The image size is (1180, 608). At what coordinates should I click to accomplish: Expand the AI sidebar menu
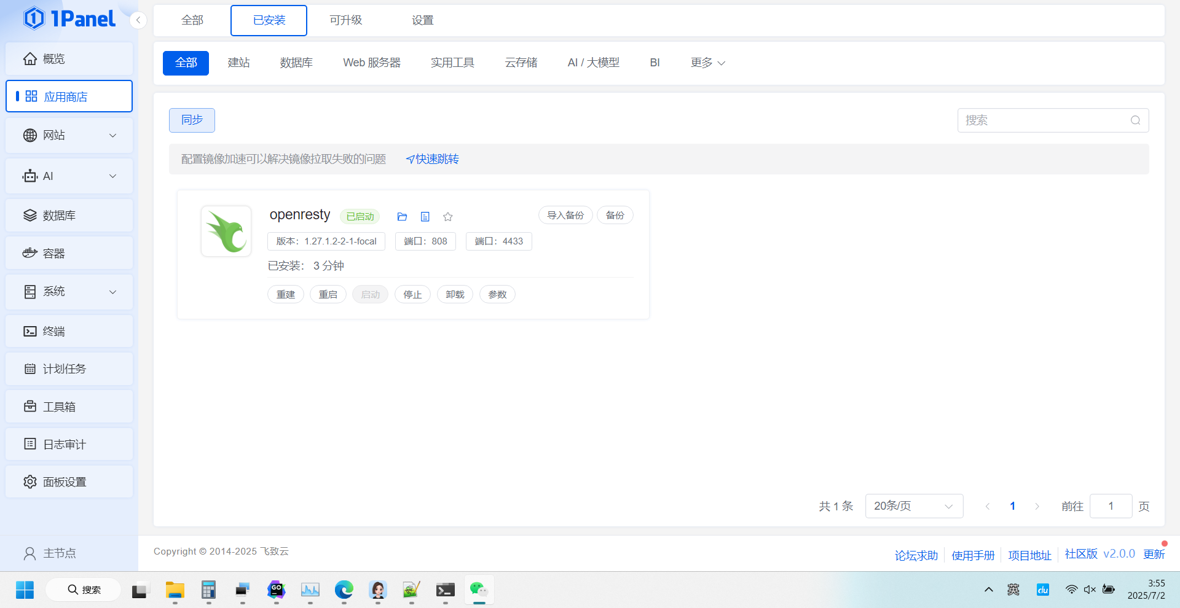(69, 176)
